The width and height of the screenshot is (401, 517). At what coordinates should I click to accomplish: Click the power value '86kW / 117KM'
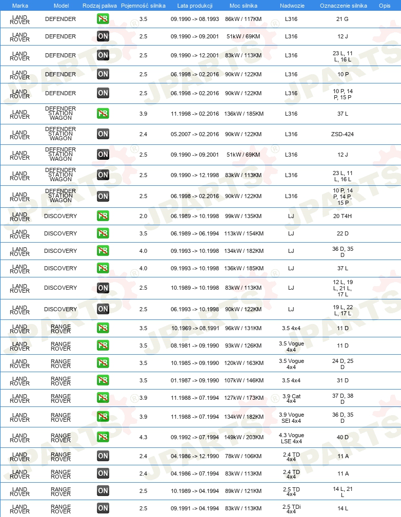pos(243,19)
